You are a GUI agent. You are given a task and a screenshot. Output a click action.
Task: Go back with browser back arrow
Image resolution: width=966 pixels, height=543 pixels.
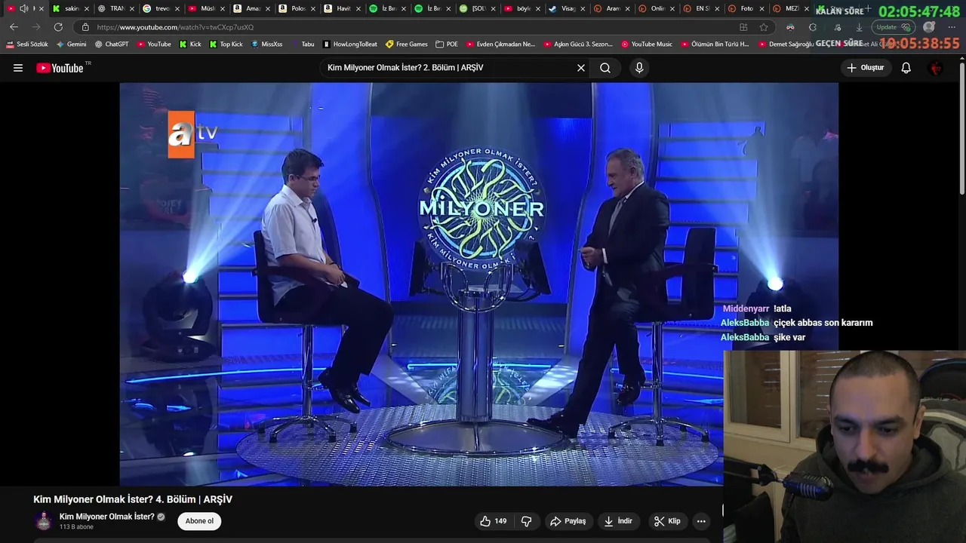click(x=14, y=27)
